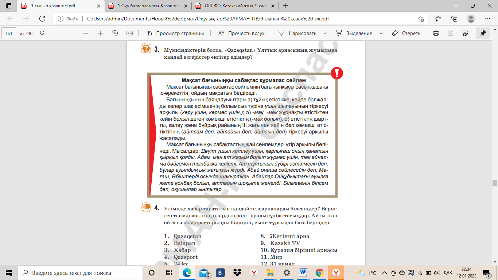Print the PDF document
The height and width of the screenshot is (280, 498).
click(x=436, y=33)
